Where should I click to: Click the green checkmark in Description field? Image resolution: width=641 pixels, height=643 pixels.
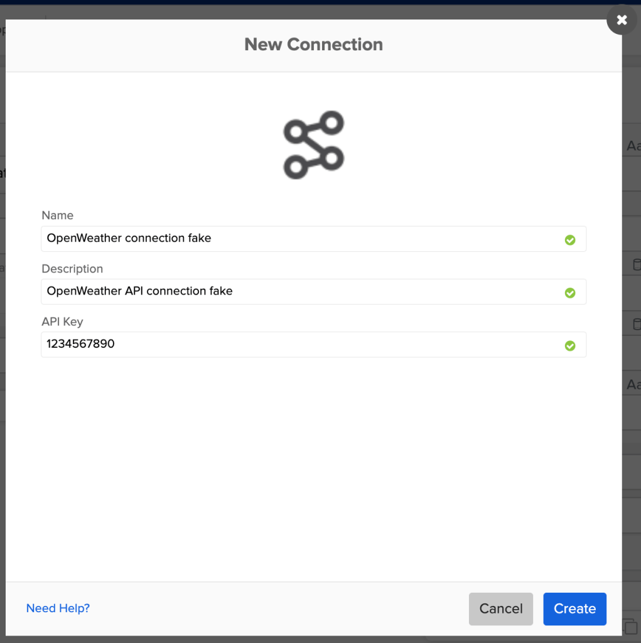tap(569, 293)
